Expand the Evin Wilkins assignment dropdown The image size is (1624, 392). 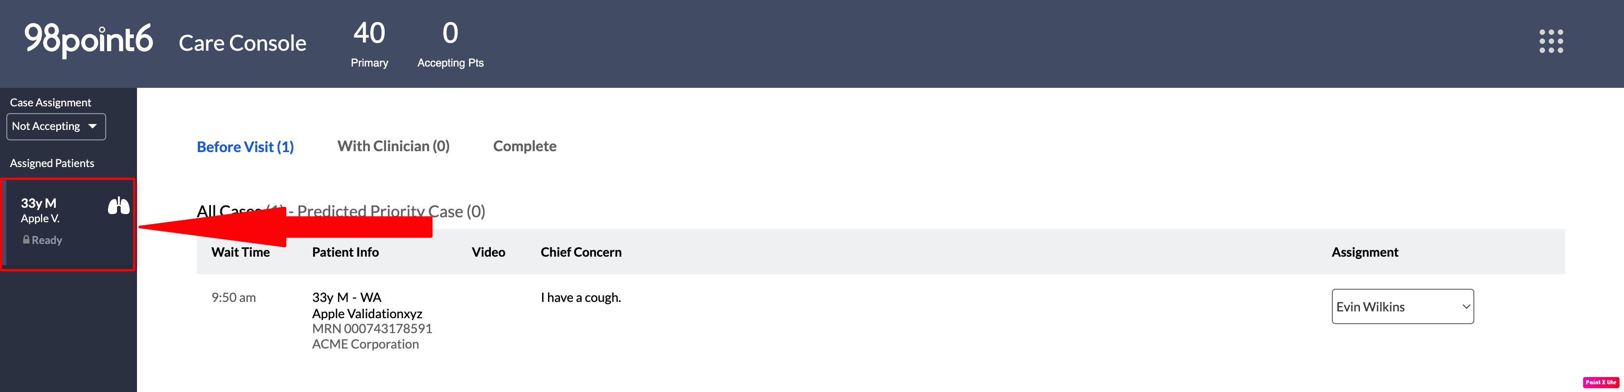coord(1402,306)
